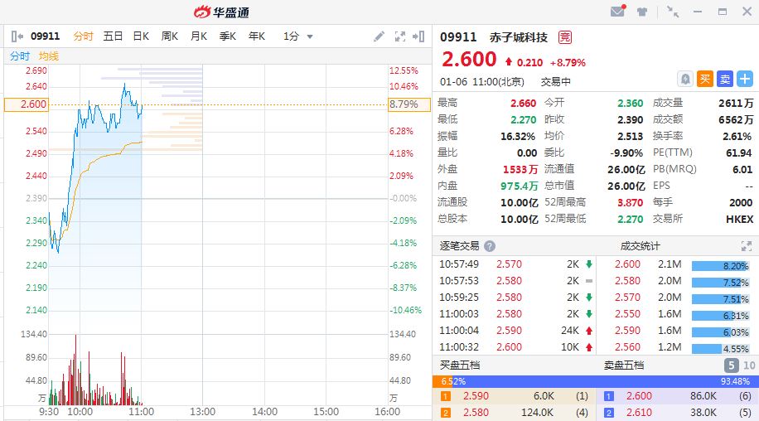Click the 11:00 time axis marker
Screen dimensions: 759x421
pos(141,412)
